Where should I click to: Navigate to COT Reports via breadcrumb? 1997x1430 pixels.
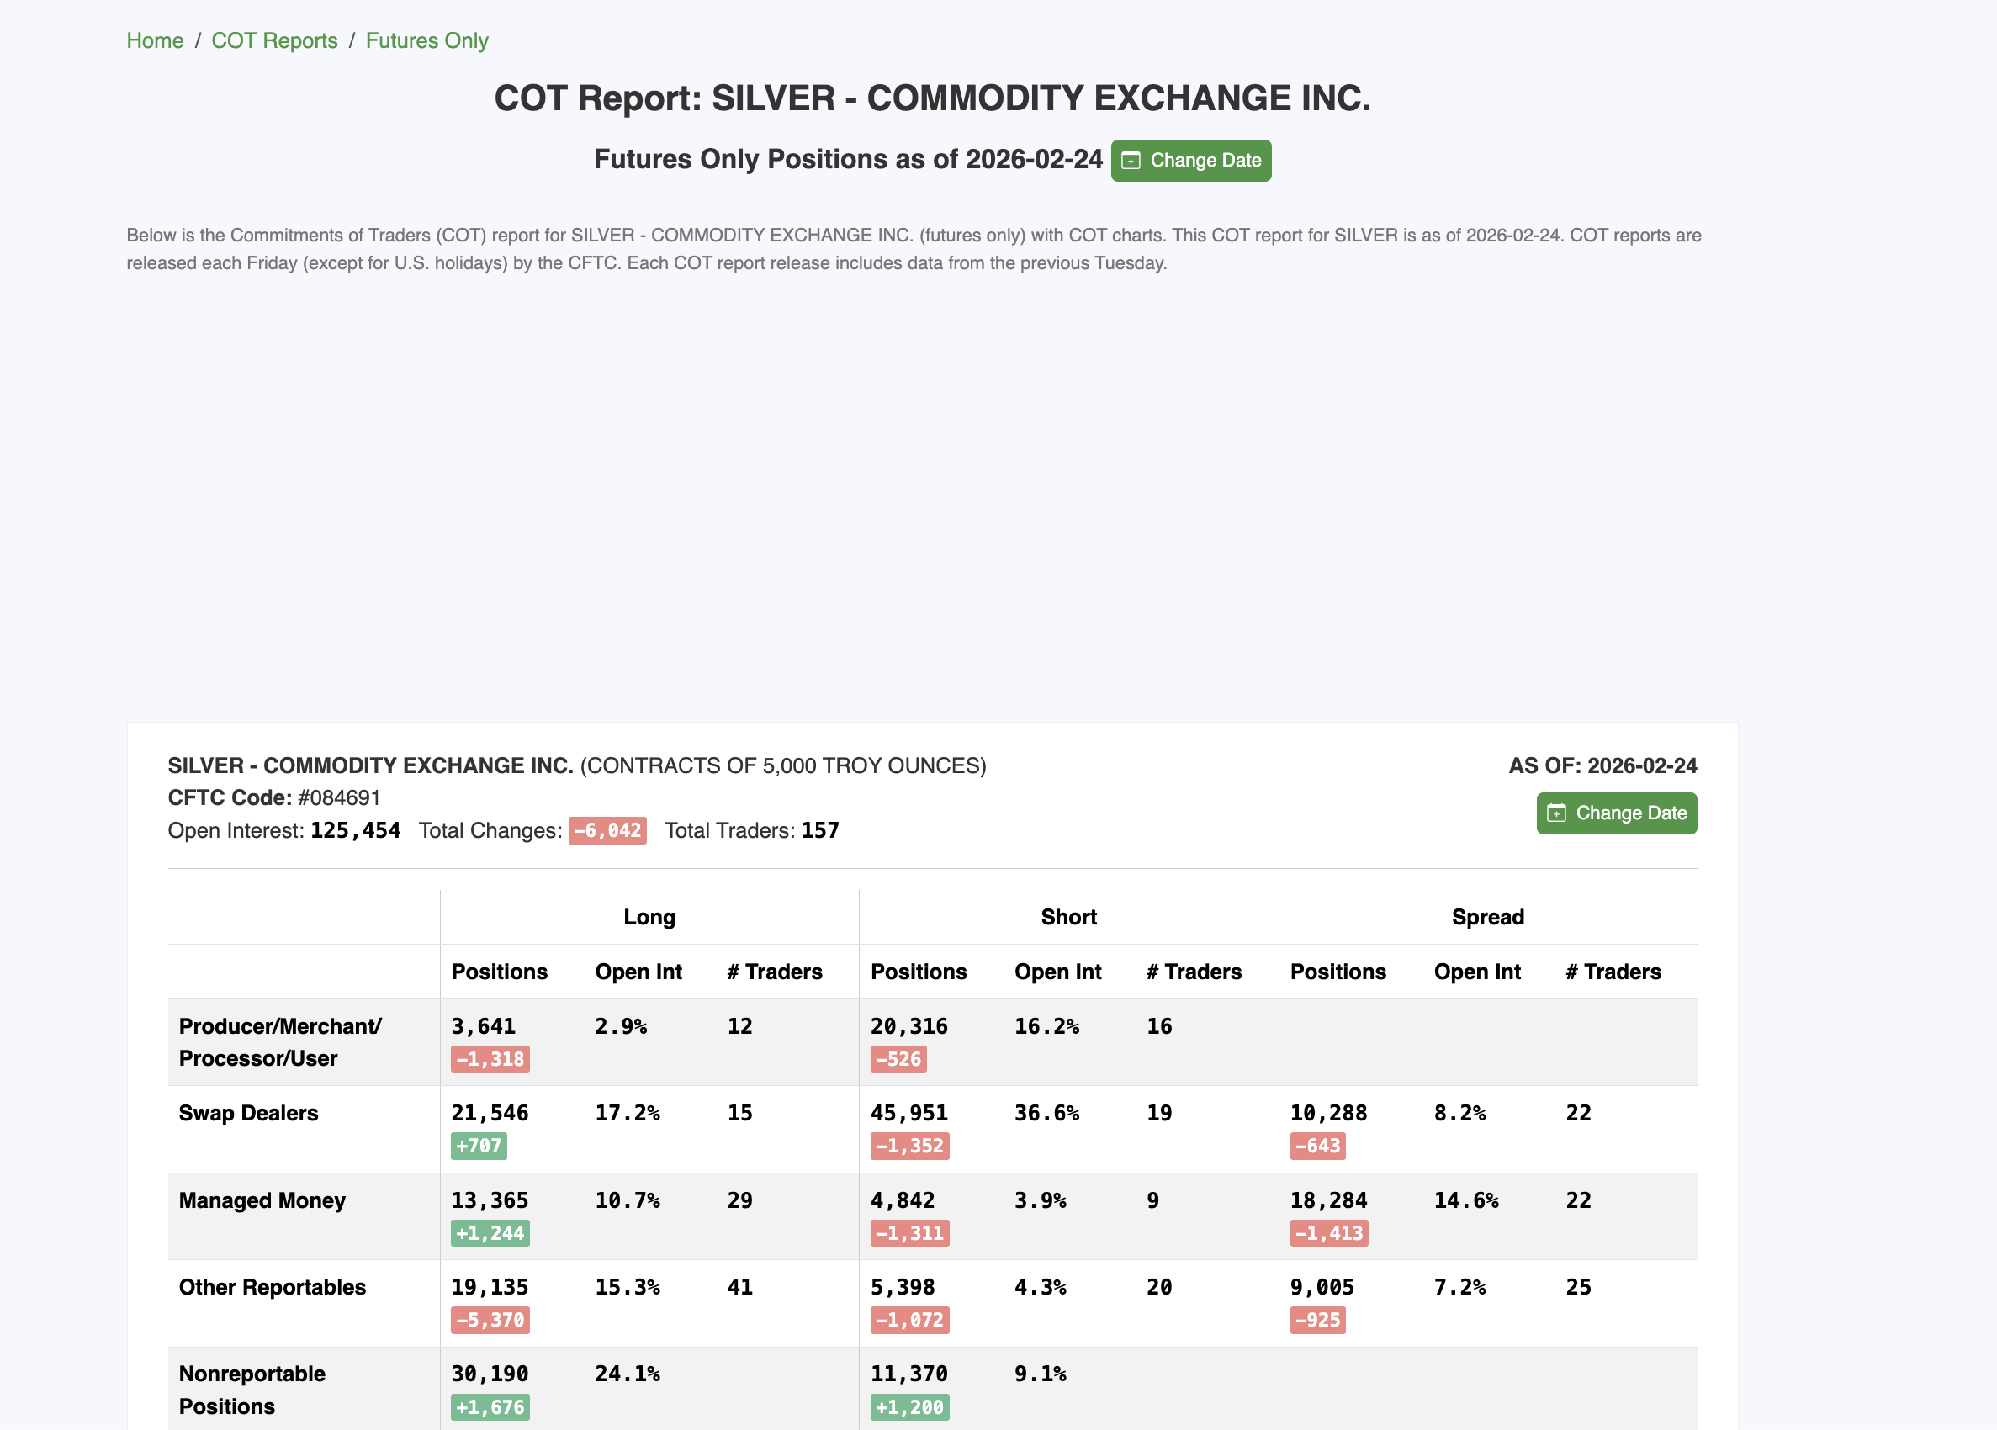pyautogui.click(x=274, y=40)
